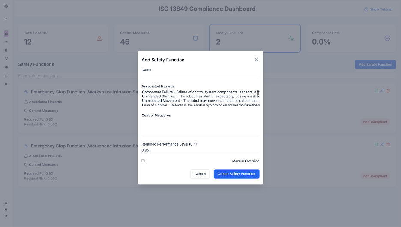Select the Safety Functions summary card
The image size is (401, 227).
point(255,39)
